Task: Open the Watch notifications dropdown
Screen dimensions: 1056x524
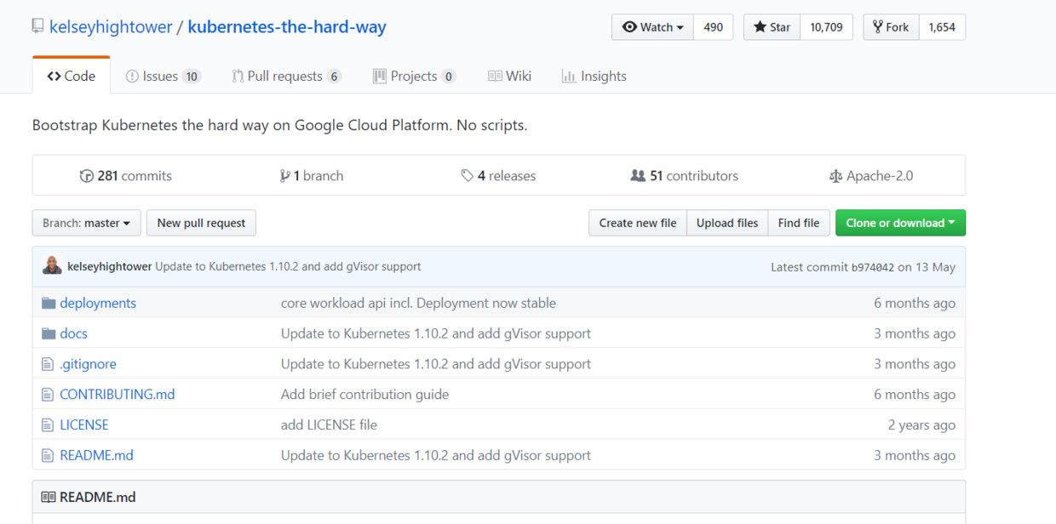Action: (x=653, y=27)
